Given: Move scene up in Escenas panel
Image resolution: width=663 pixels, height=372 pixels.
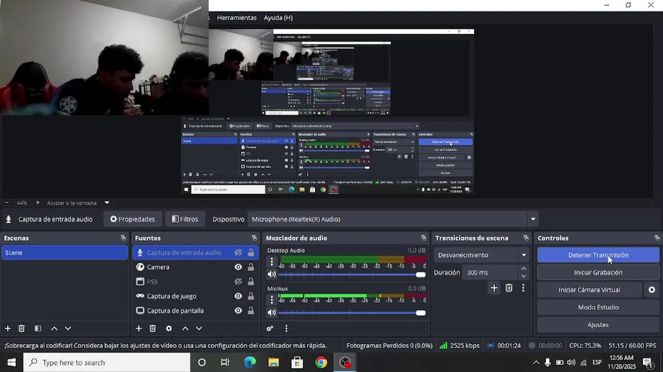Looking at the screenshot, I should point(54,328).
